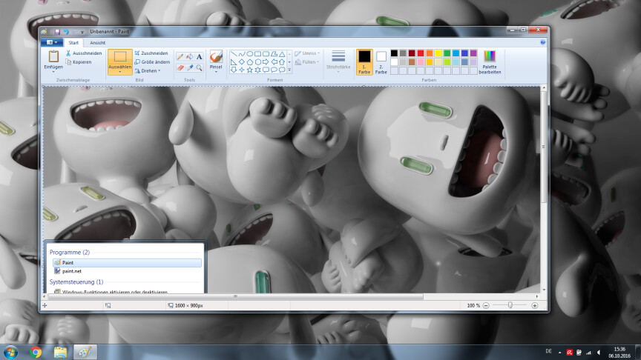Choose the Right triangle shape
The height and width of the screenshot is (360, 641).
coord(234,62)
